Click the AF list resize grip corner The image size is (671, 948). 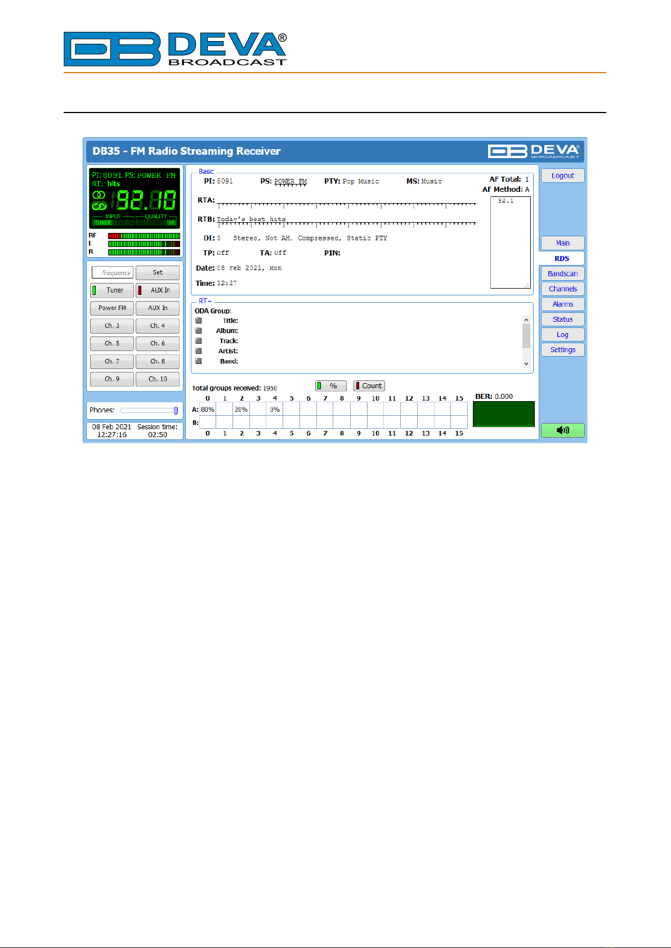coord(527,285)
